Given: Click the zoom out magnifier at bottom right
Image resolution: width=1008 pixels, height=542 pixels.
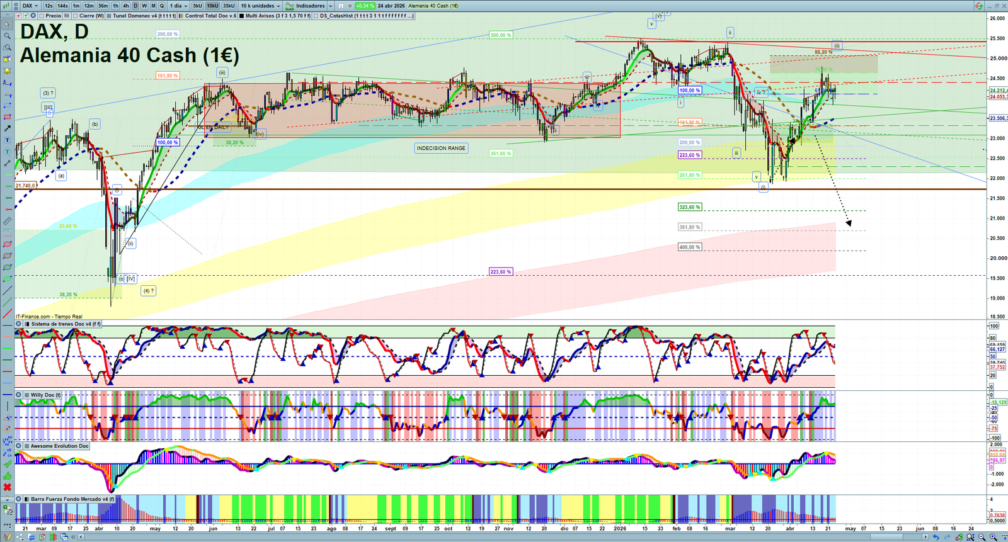Looking at the screenshot, I should [982, 537].
